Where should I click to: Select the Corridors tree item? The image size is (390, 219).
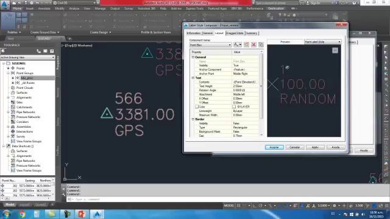tap(23, 122)
